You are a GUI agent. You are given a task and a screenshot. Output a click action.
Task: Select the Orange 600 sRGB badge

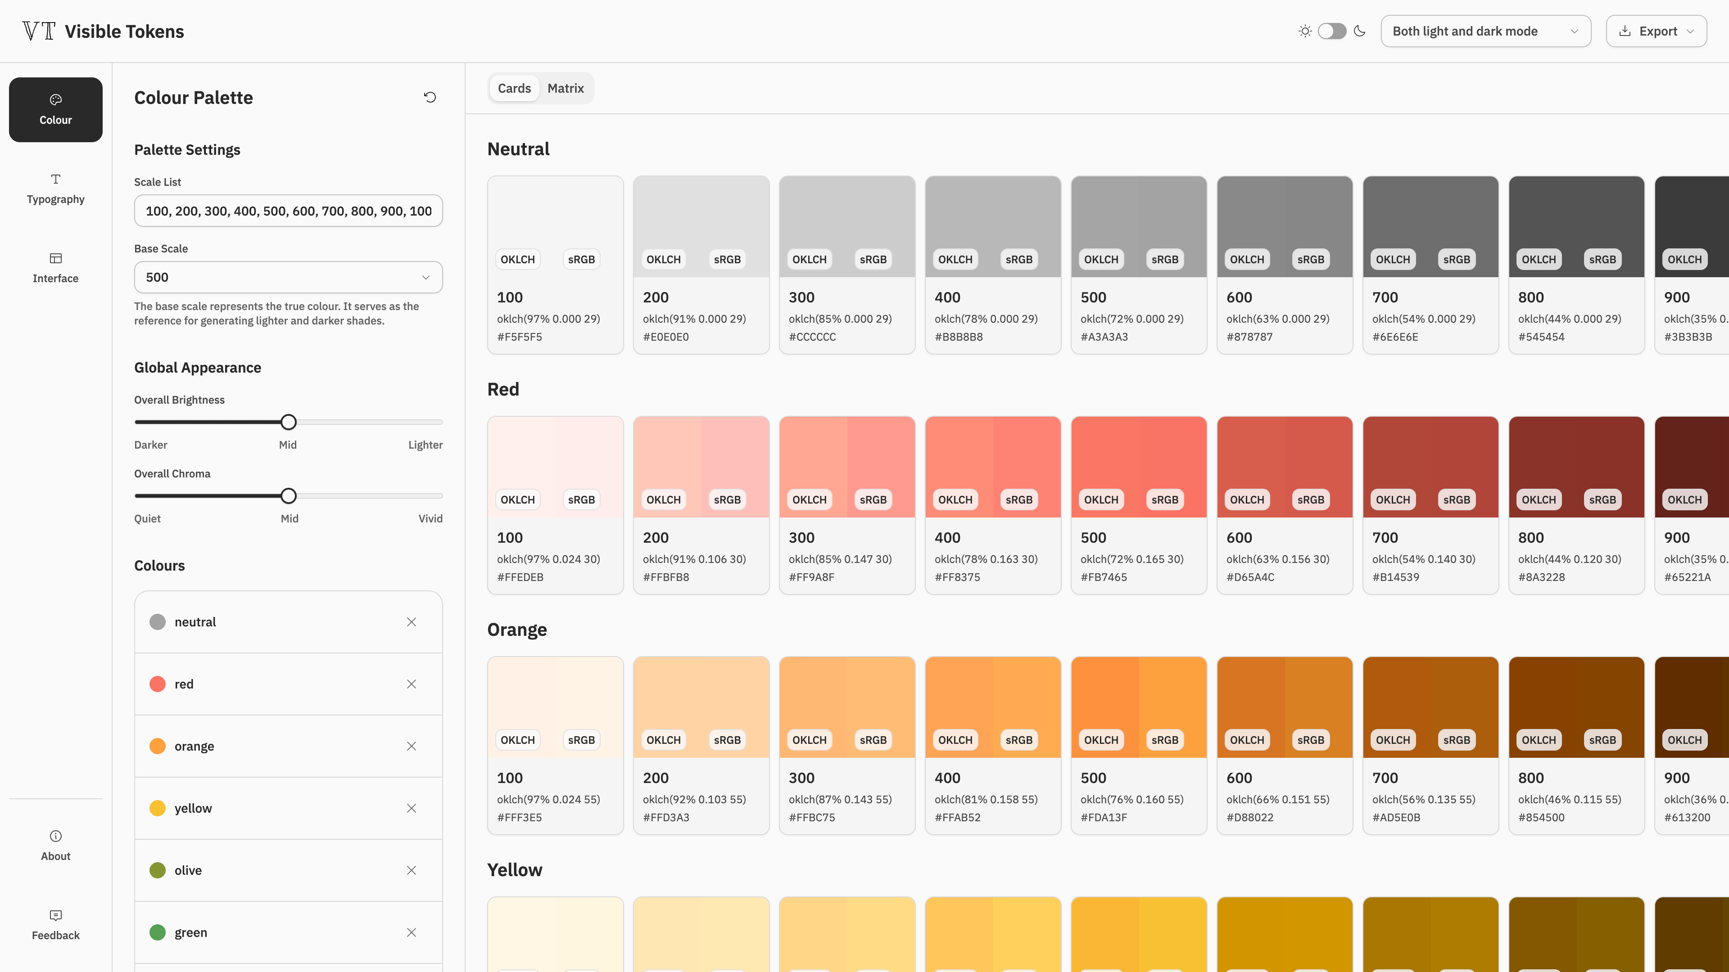1310,740
